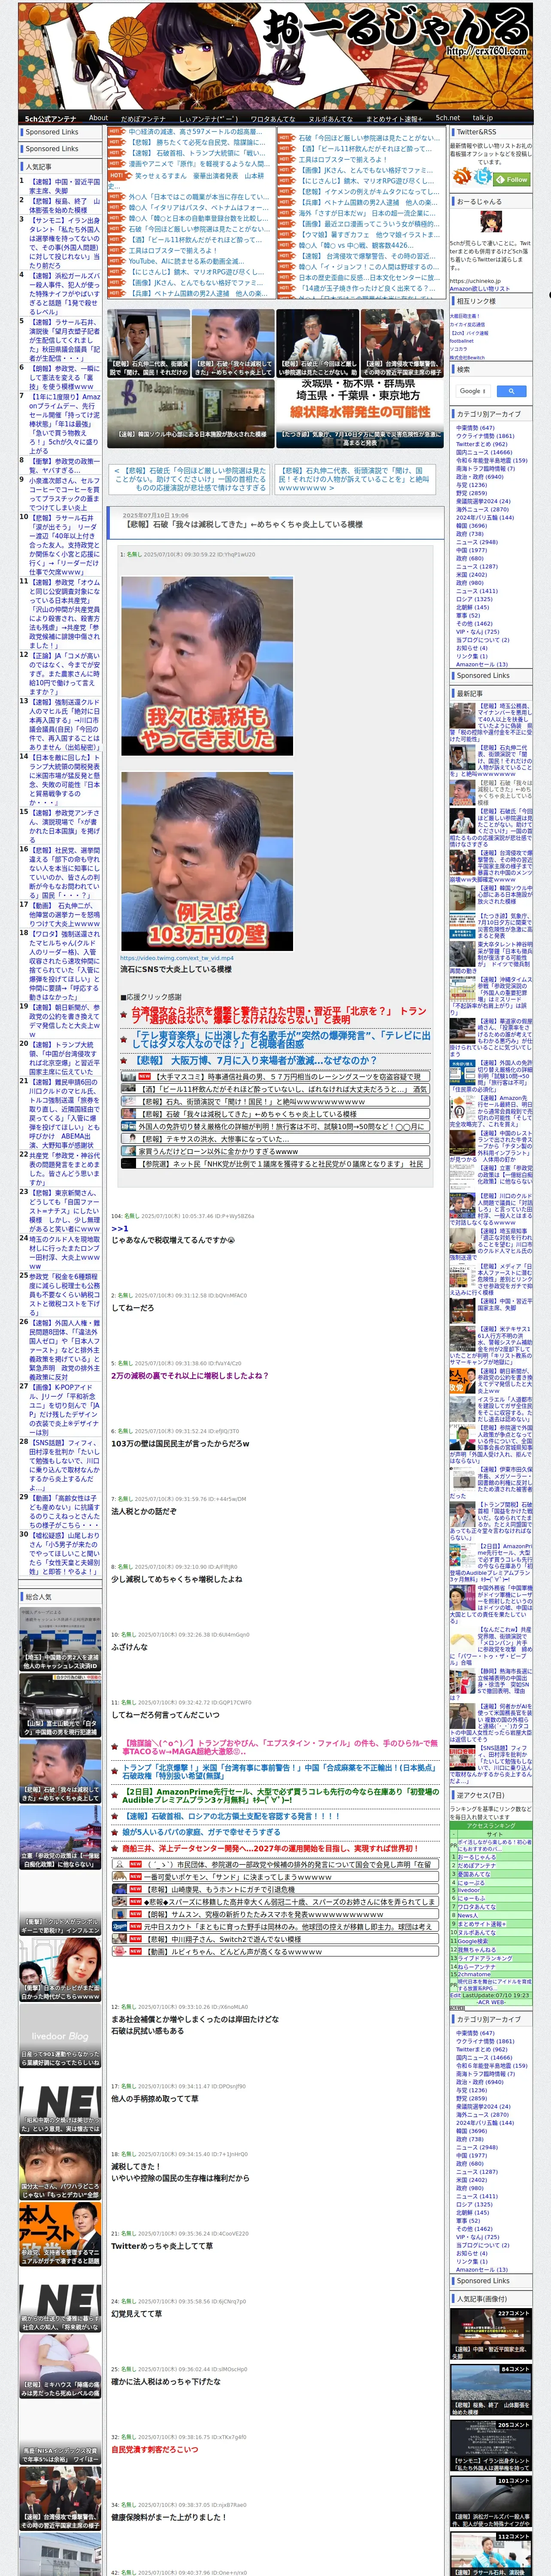Open link トランプおやびん、エプスタイン・ファイル
Image resolution: width=551 pixels, height=2576 pixels.
280,1747
